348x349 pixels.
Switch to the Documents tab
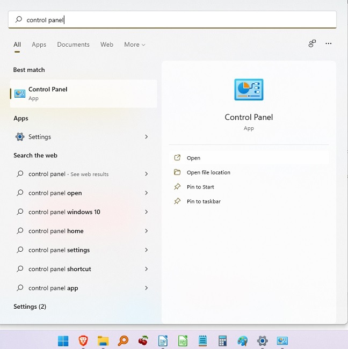(73, 45)
